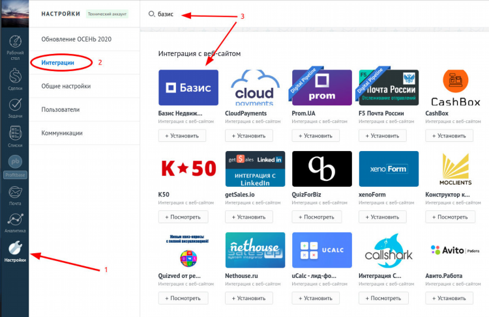Install Nethouse.ru with Установить button
Viewport: 489px width, 317px height.
coord(249,298)
